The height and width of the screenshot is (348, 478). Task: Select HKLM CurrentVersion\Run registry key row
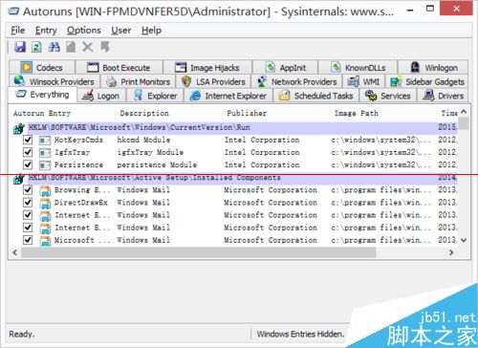point(235,127)
